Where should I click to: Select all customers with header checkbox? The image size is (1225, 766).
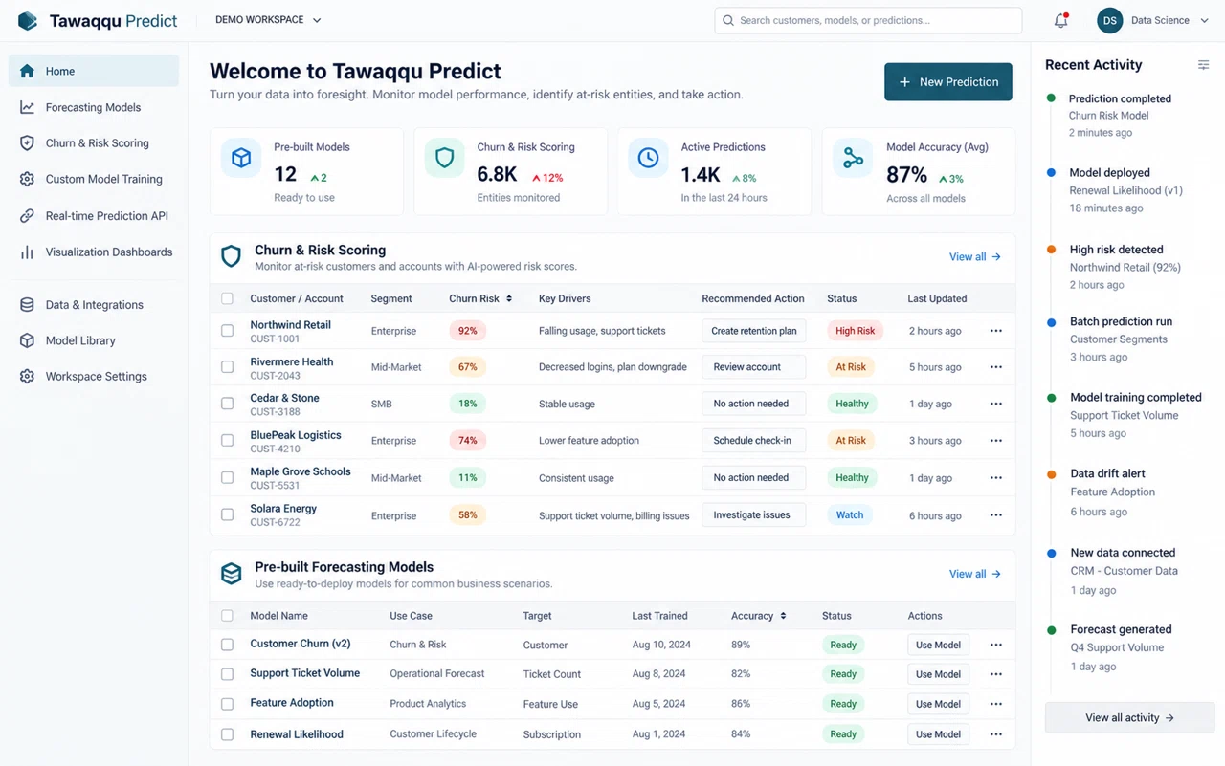point(227,298)
